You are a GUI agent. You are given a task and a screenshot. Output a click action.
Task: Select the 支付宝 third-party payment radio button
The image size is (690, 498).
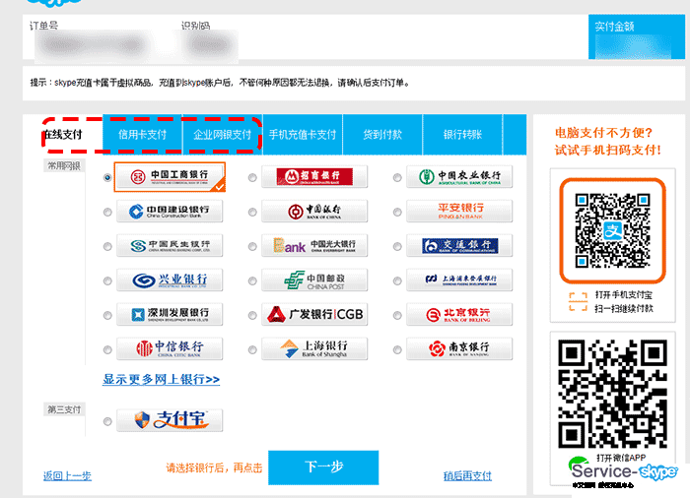[107, 422]
